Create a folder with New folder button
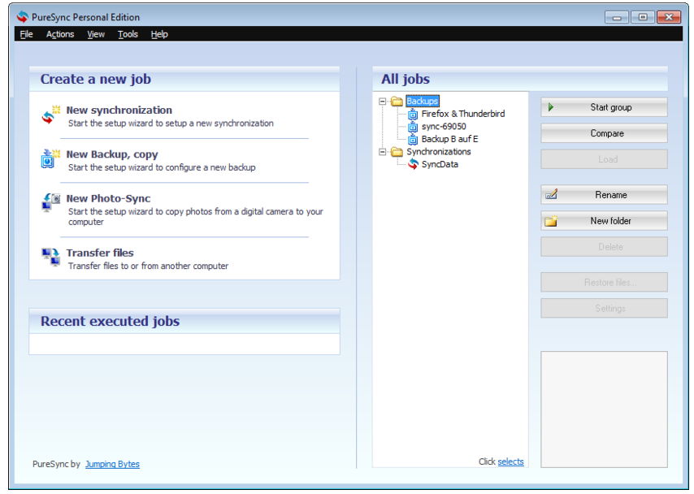The width and height of the screenshot is (694, 494). click(x=604, y=220)
